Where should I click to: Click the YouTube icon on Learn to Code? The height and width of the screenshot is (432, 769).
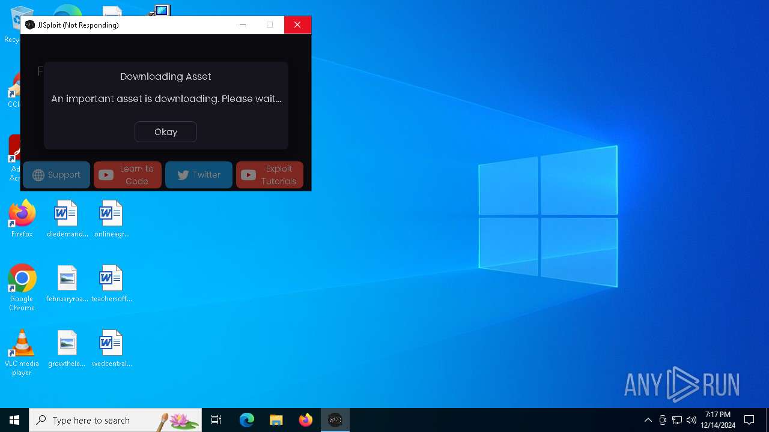tap(106, 175)
